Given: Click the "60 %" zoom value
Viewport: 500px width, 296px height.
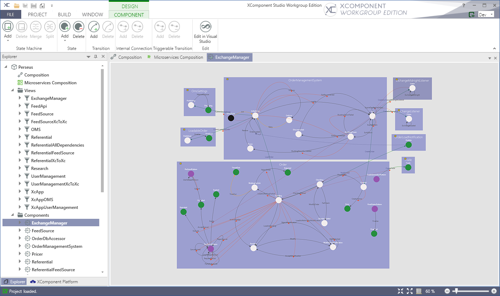Looking at the screenshot, I should [x=430, y=291].
